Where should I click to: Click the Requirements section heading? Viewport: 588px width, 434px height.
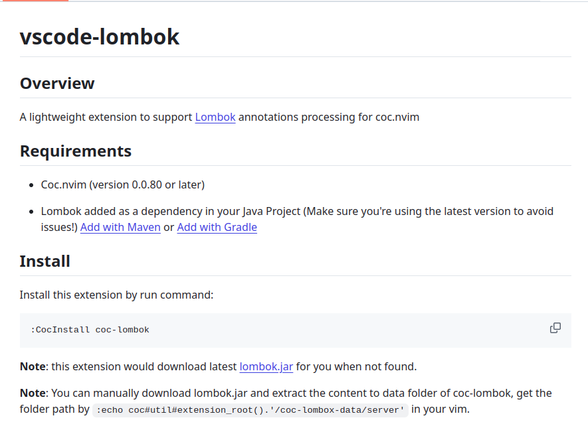pyautogui.click(x=76, y=151)
